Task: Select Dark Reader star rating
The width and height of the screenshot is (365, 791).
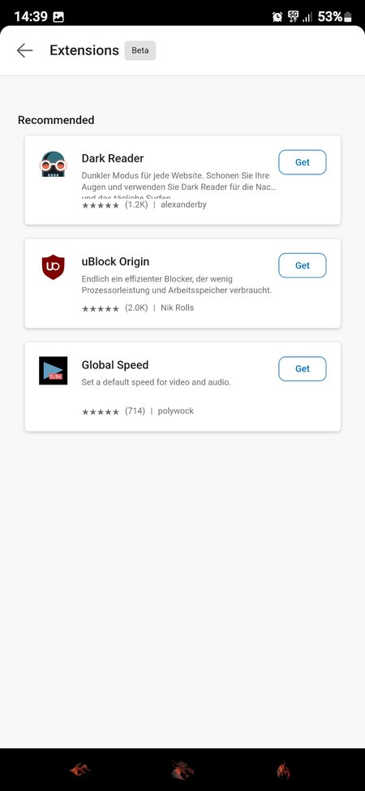Action: [101, 204]
